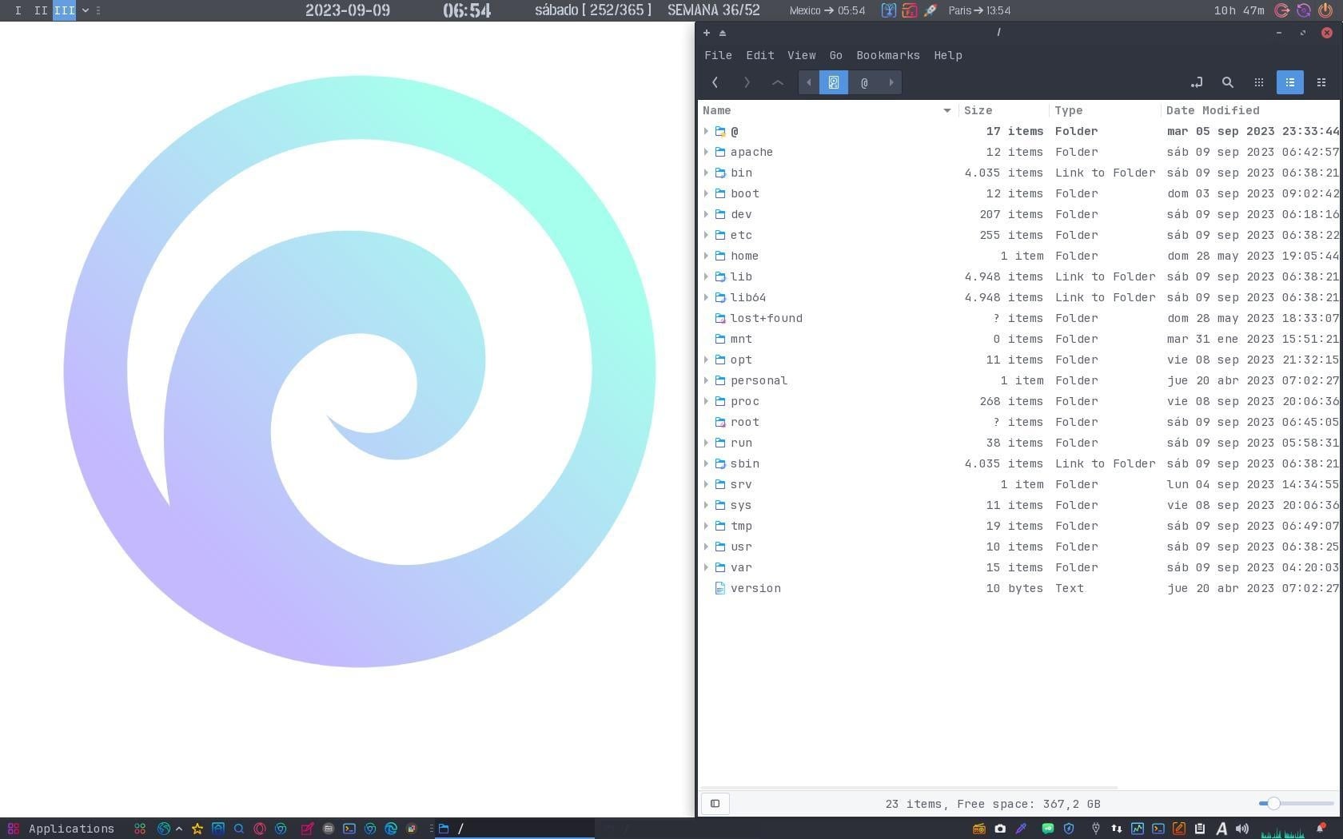Viewport: 1343px width, 839px height.
Task: Open the File menu
Action: [x=718, y=55]
